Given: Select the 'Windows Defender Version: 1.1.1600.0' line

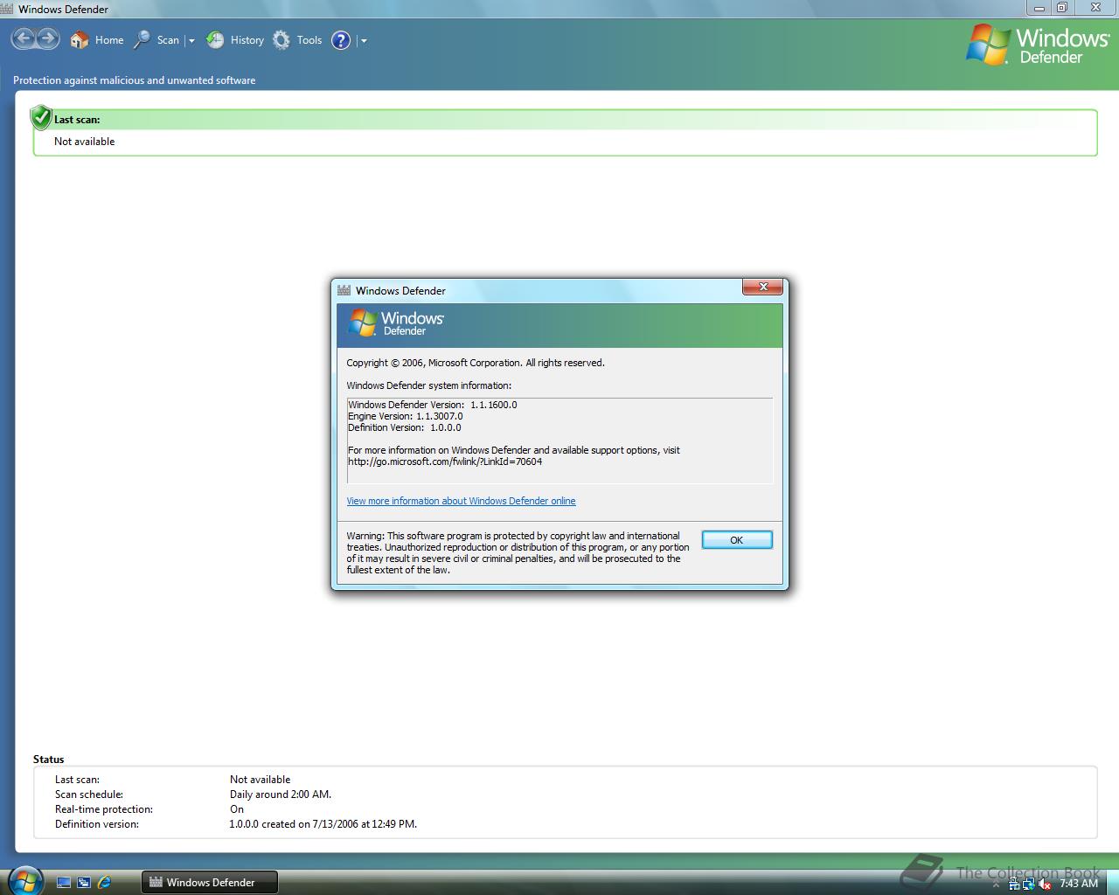Looking at the screenshot, I should click(433, 405).
